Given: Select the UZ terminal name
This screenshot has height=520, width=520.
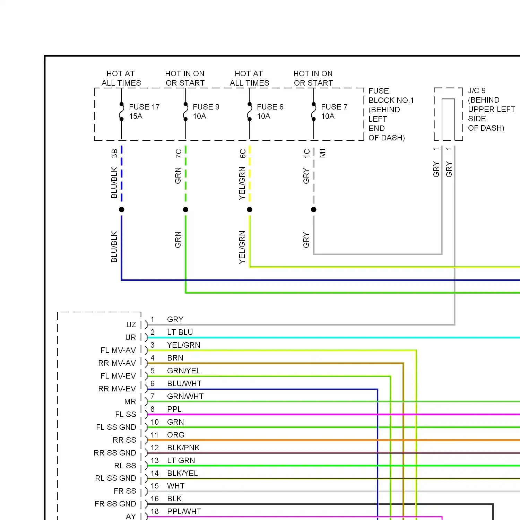Looking at the screenshot, I should tap(131, 324).
